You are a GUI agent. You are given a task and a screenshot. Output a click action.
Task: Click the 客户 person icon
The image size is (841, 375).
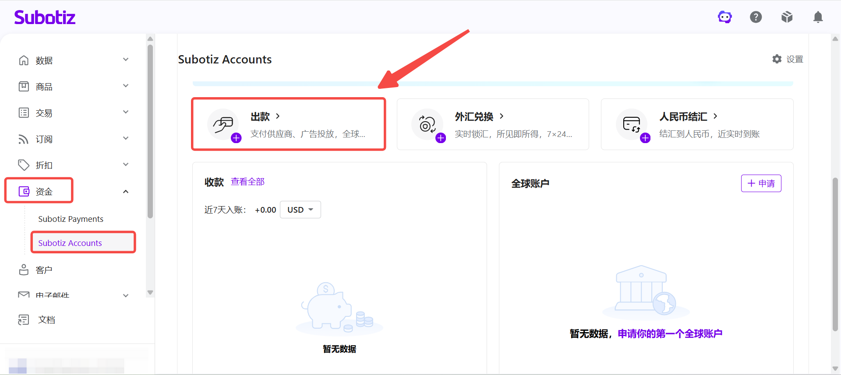tap(24, 270)
